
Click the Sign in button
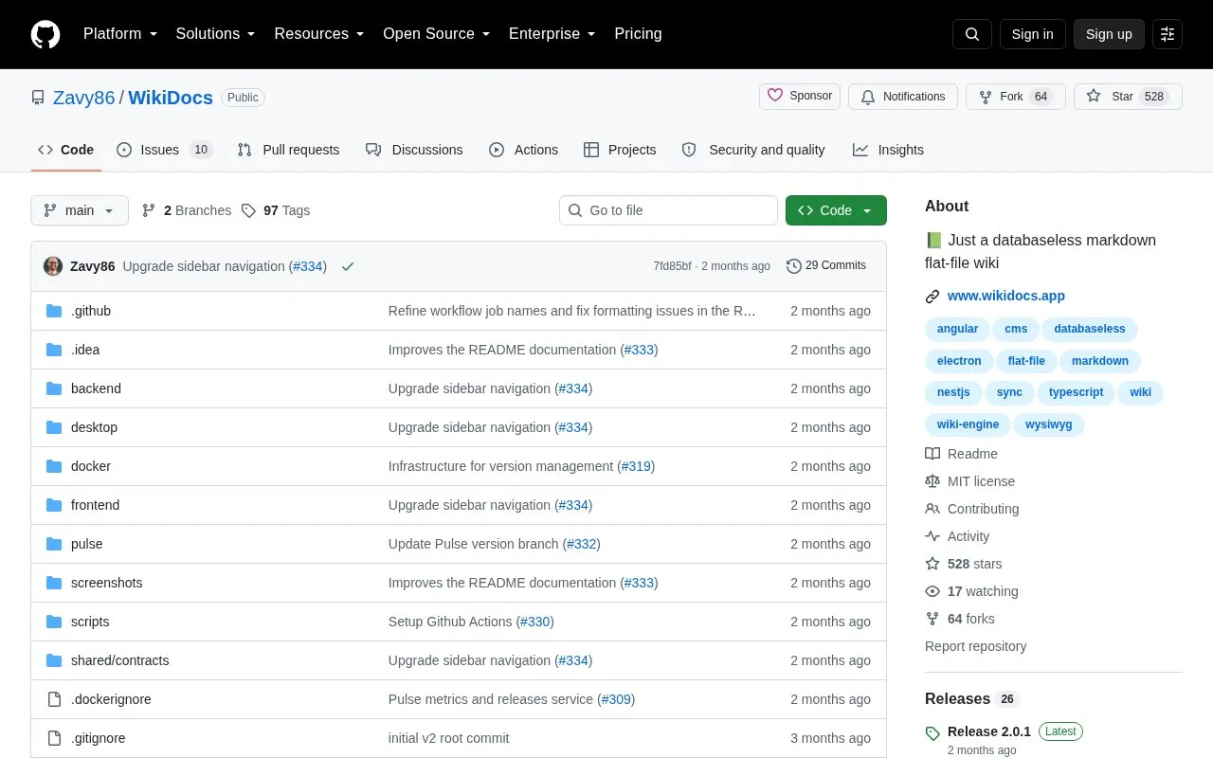tap(1032, 34)
